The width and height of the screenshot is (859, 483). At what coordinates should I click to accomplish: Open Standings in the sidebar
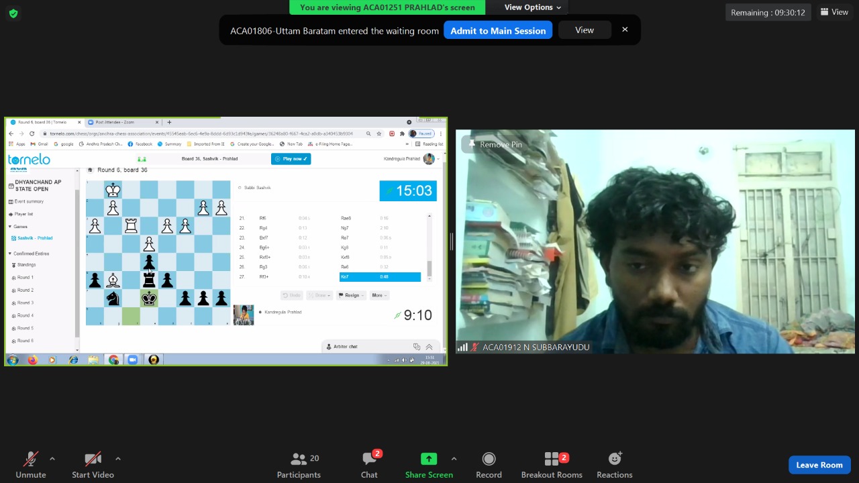pyautogui.click(x=25, y=265)
